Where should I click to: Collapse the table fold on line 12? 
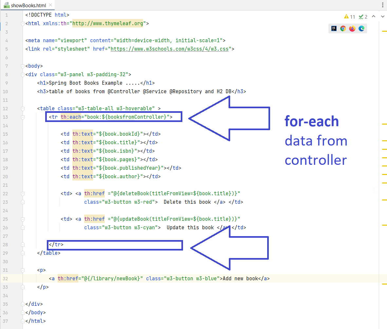click(x=23, y=109)
